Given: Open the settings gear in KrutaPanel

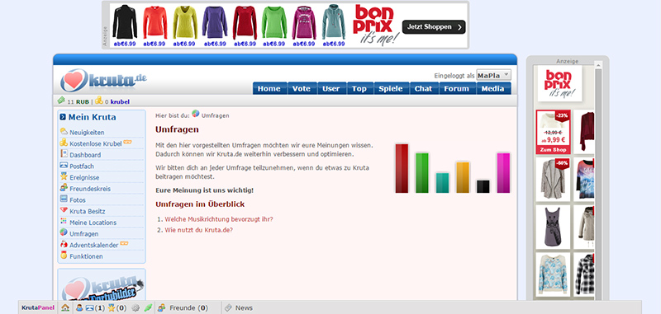Looking at the screenshot, I should pyautogui.click(x=136, y=307).
